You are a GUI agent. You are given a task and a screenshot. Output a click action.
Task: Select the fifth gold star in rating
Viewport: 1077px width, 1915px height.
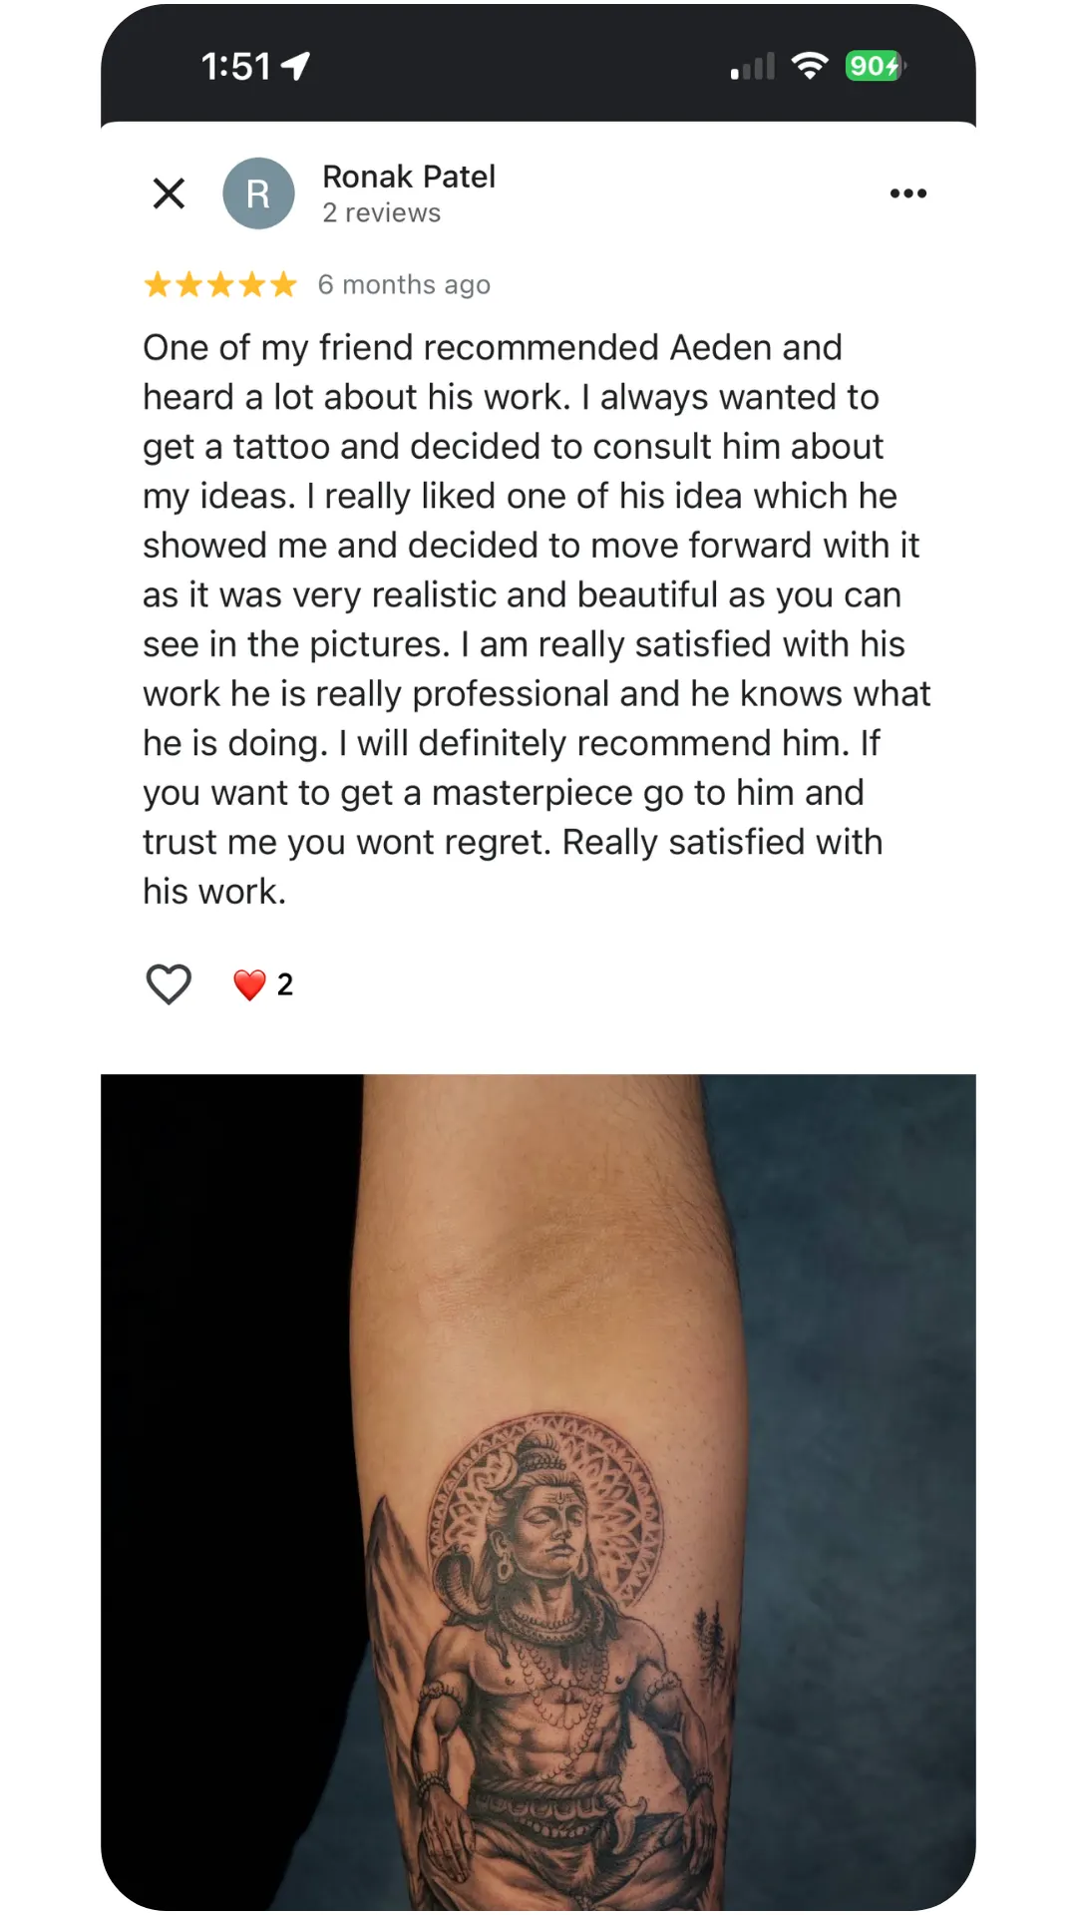coord(283,285)
